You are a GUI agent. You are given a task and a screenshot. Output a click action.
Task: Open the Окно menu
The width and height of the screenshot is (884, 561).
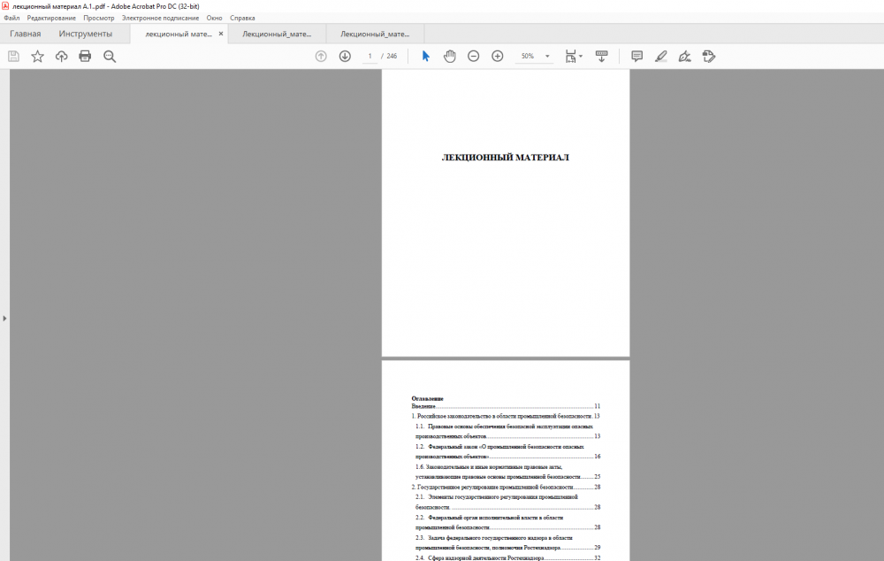pos(214,18)
